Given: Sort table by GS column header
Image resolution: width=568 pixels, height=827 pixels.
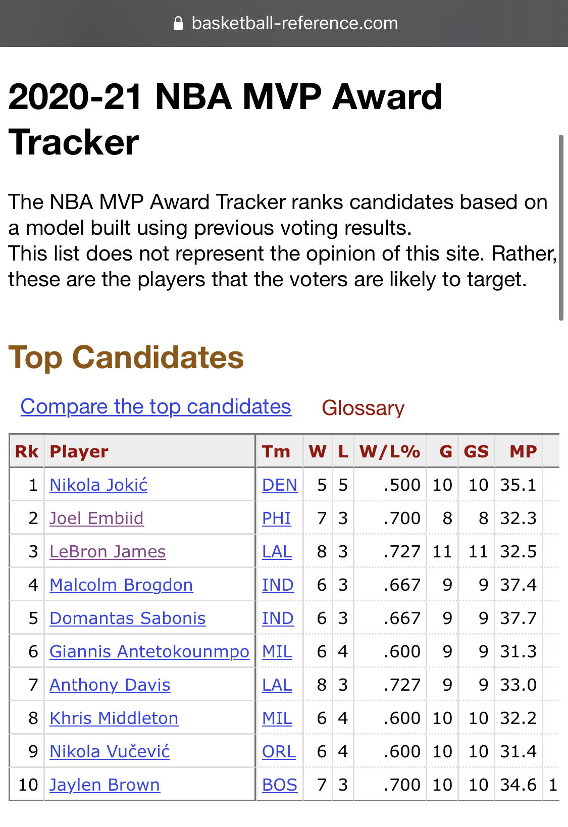Looking at the screenshot, I should (x=476, y=451).
